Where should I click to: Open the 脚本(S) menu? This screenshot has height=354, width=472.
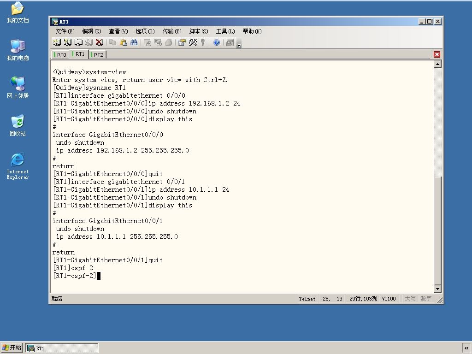(x=199, y=31)
